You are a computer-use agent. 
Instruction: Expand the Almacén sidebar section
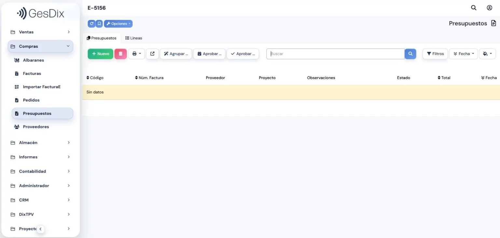coord(40,143)
